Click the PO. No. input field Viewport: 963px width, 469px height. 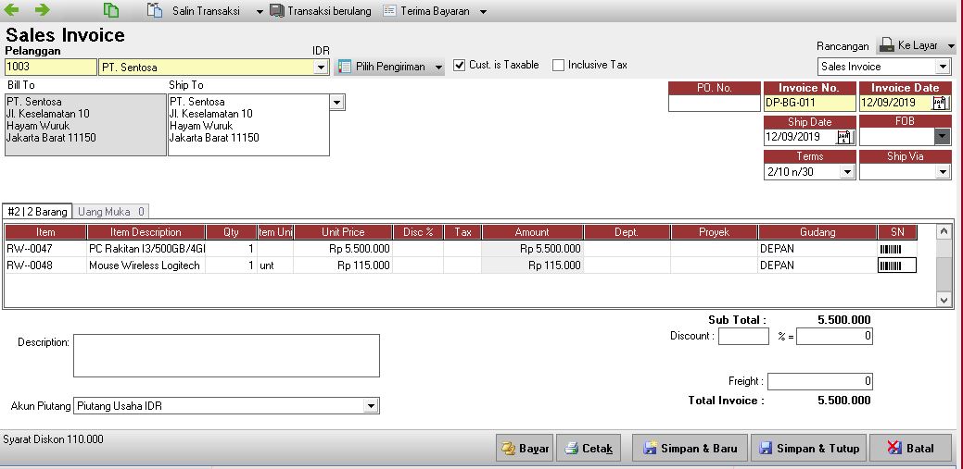click(715, 104)
